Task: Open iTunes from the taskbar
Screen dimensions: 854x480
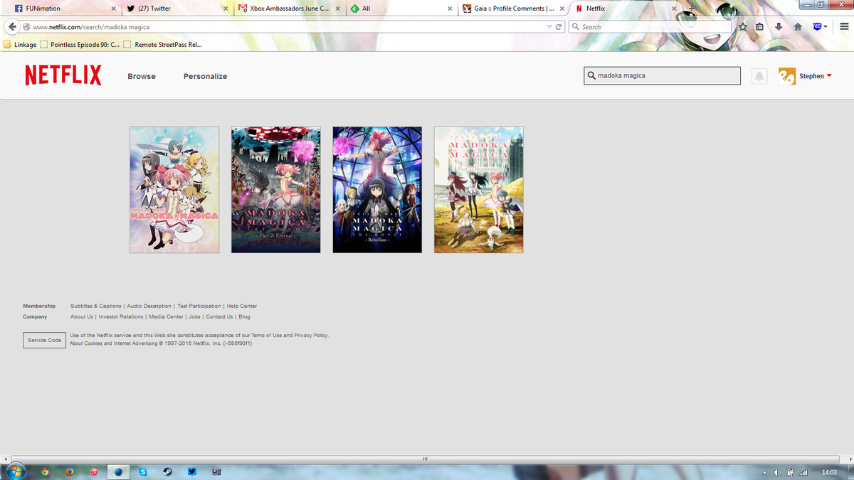Action: pos(94,471)
